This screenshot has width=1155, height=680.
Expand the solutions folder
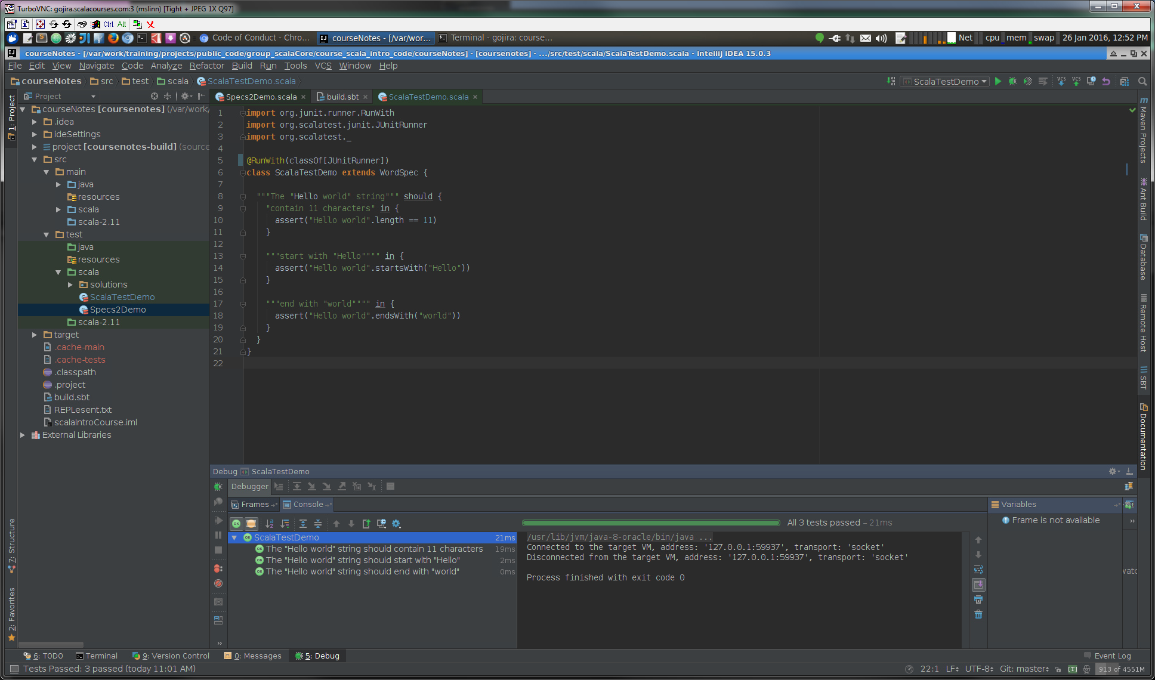click(70, 285)
